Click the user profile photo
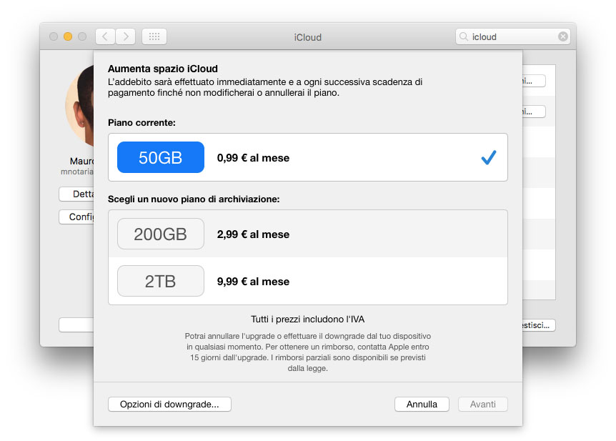This screenshot has height=441, width=616. coord(80,109)
